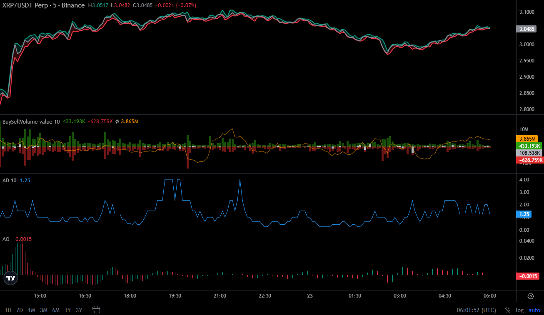
Task: Click the 3.1000 price axis tick
Action: coord(527,12)
